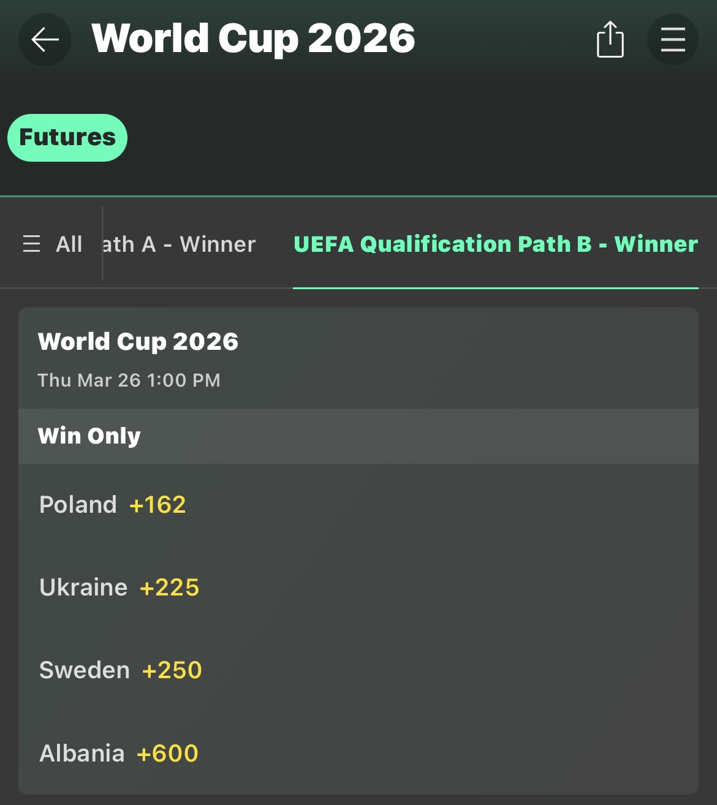The height and width of the screenshot is (805, 717).
Task: Tap the Albania team name
Action: [x=82, y=754]
